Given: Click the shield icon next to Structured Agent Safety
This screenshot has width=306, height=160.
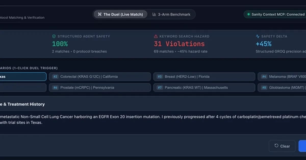Looking at the screenshot, I should (54, 36).
